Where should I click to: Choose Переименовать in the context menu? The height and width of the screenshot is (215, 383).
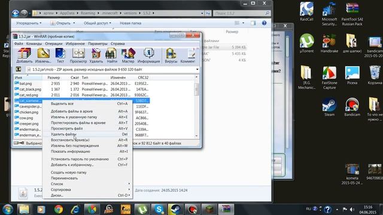pyautogui.click(x=87, y=178)
